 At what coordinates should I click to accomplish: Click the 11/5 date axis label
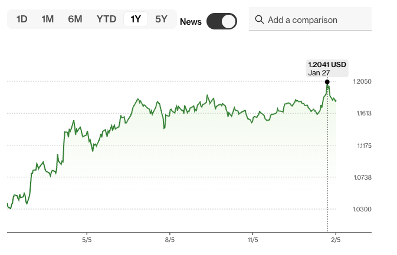253,240
